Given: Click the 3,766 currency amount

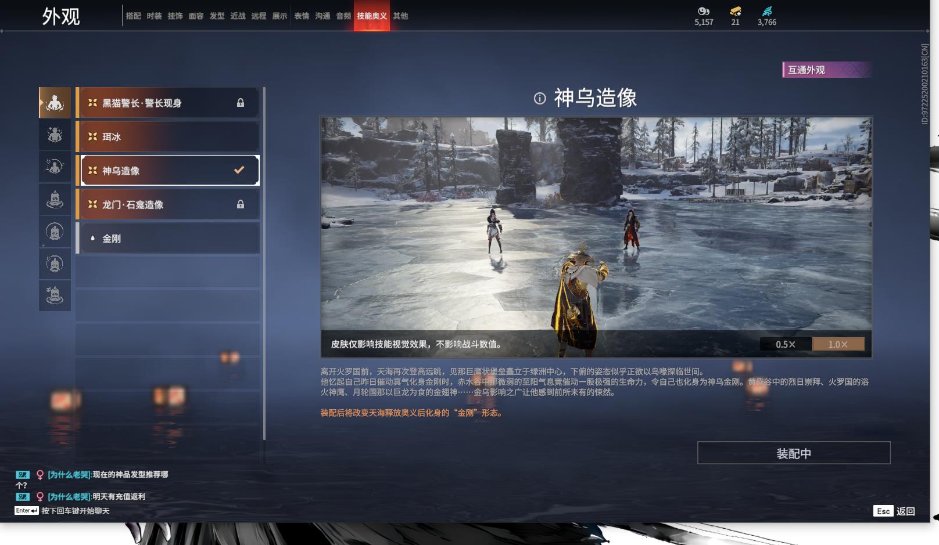Looking at the screenshot, I should point(767,22).
